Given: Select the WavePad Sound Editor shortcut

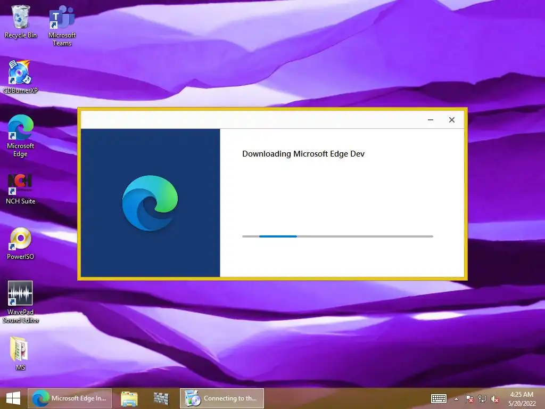Looking at the screenshot, I should (21, 302).
